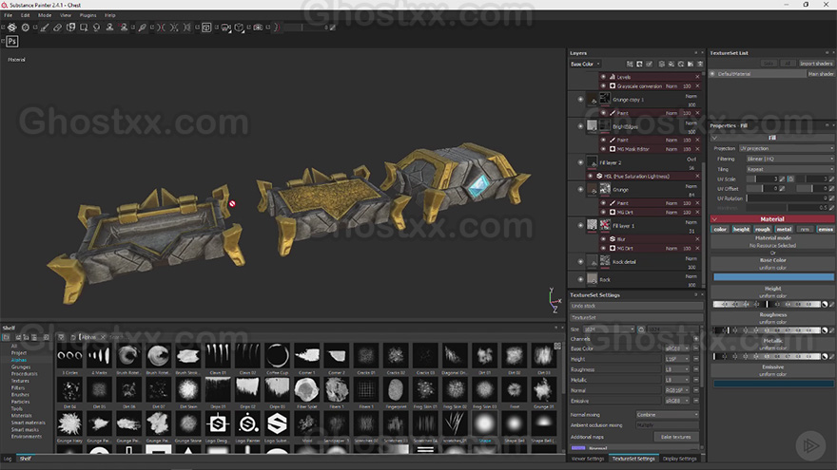Click the screenshot camera icon in toolbar
837x470 pixels.
(259, 28)
